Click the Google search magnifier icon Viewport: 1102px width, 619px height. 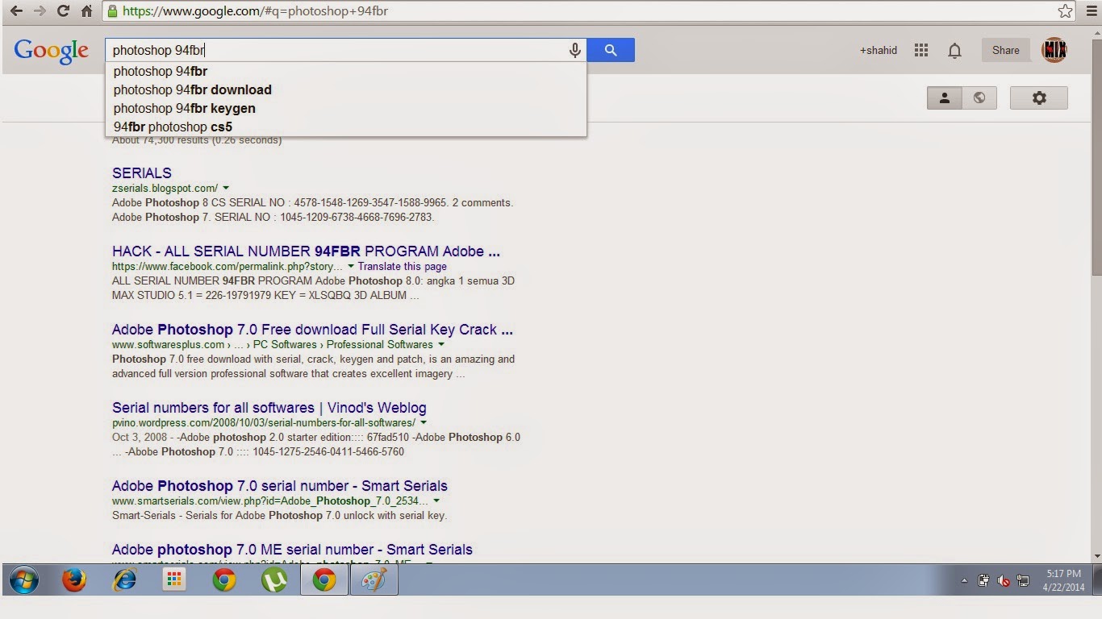pyautogui.click(x=611, y=50)
